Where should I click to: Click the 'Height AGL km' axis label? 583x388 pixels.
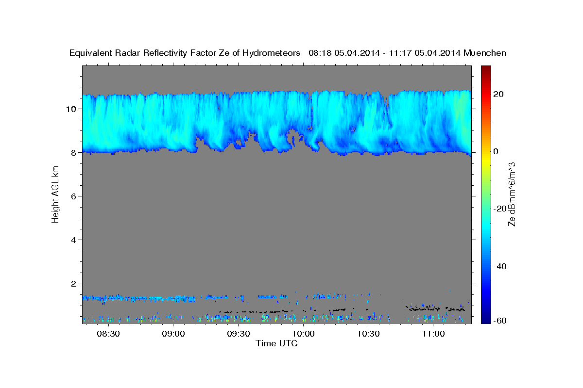pyautogui.click(x=55, y=194)
